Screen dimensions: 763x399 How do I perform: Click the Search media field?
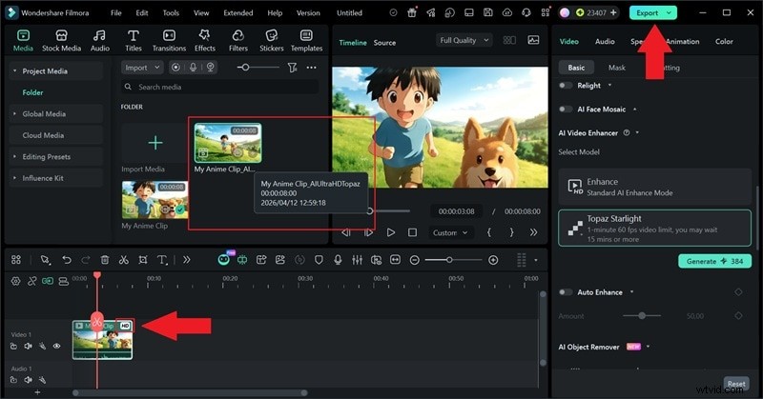220,87
